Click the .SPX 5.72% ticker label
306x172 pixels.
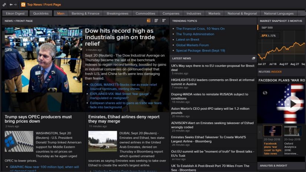(x=268, y=36)
